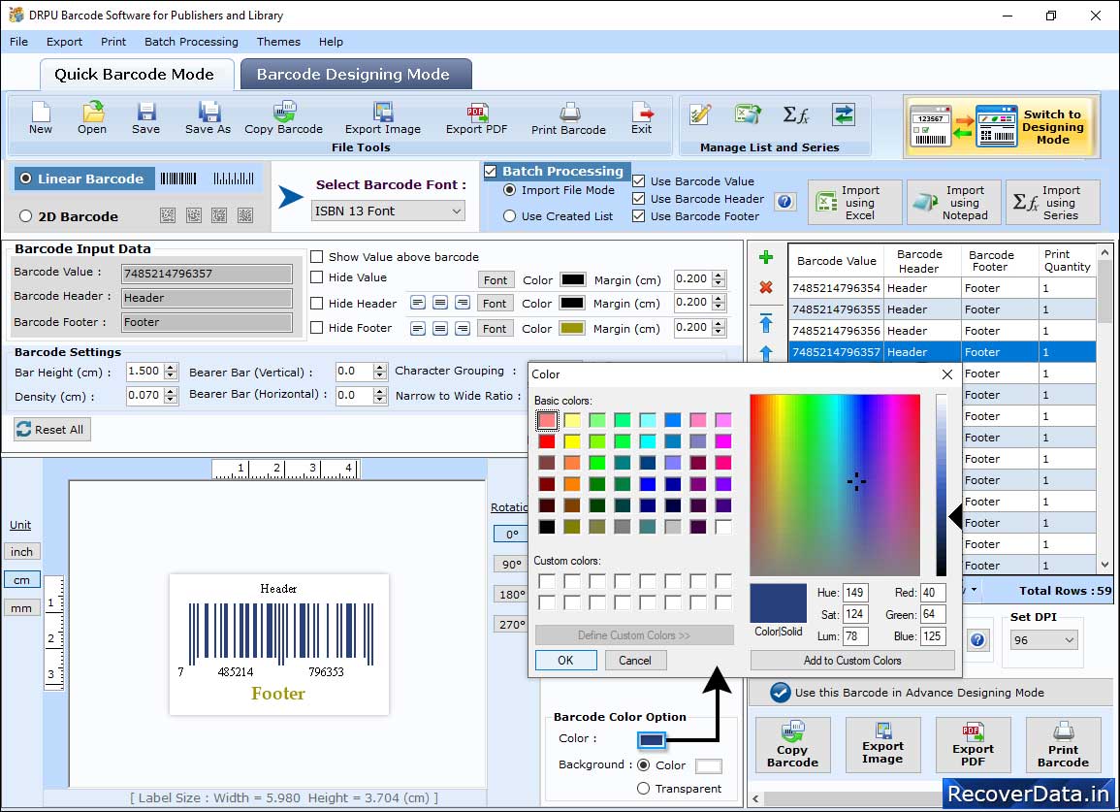Adjust Density value stepper
Viewport: 1120px width, 812px height.
(x=170, y=396)
